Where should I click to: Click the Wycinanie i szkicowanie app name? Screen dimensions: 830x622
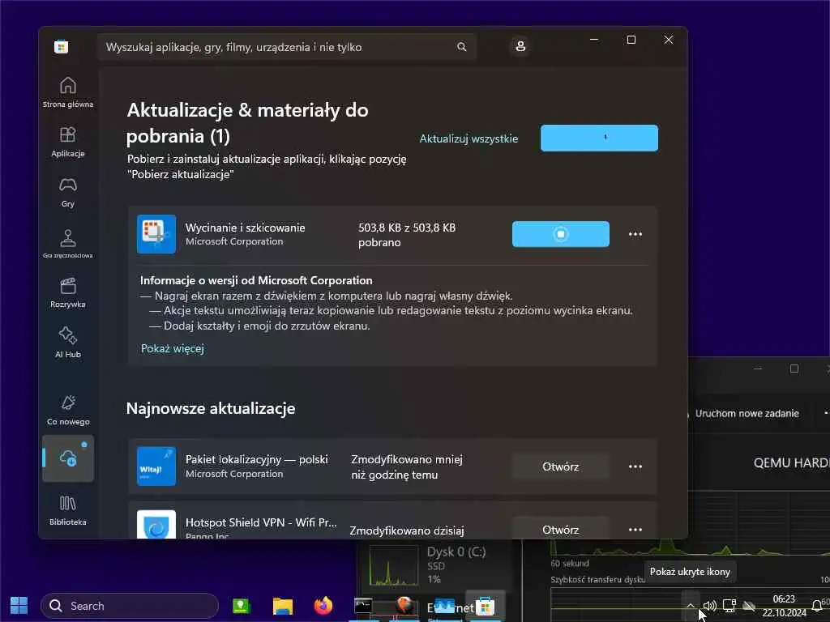(245, 228)
